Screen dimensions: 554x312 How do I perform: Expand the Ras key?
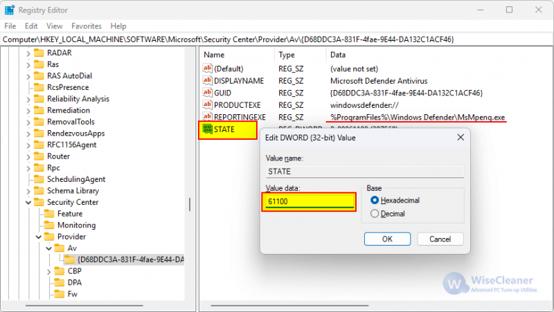point(28,65)
